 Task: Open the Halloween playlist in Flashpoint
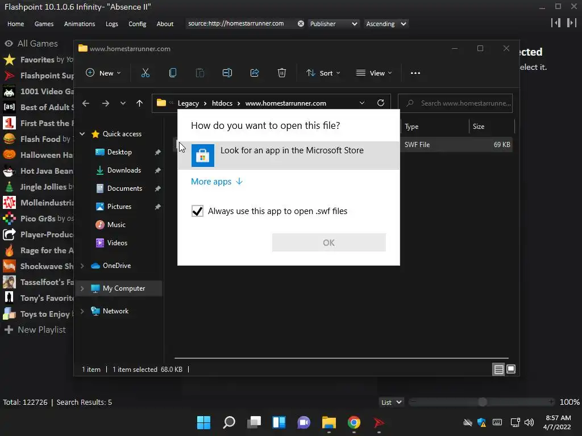(37, 155)
